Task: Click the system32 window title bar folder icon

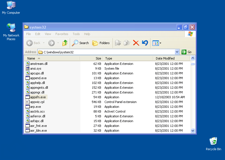Action: (x=26, y=27)
